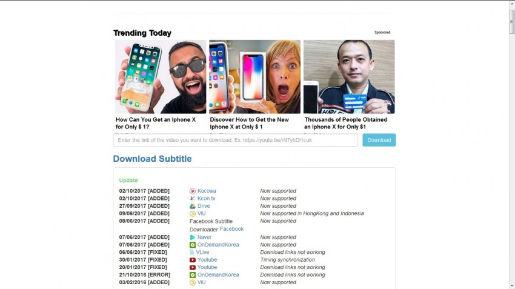Screen dimensions: 515x289
Task: Click the Naver icon in updates
Action: pyautogui.click(x=193, y=237)
